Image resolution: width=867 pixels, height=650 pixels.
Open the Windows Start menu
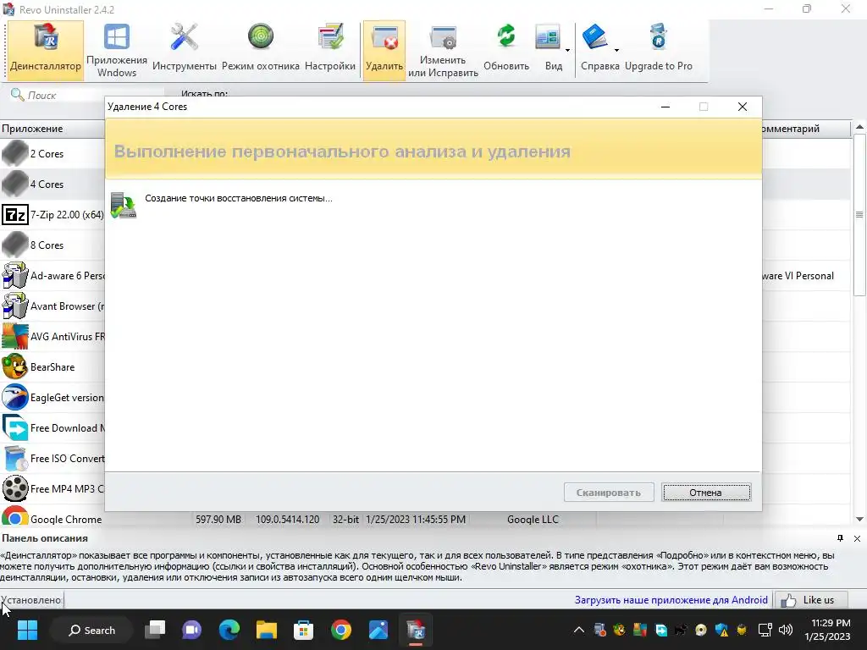point(27,630)
